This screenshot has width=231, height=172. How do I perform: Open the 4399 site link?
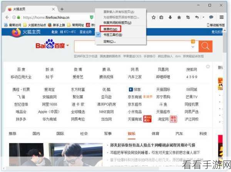click(192, 77)
